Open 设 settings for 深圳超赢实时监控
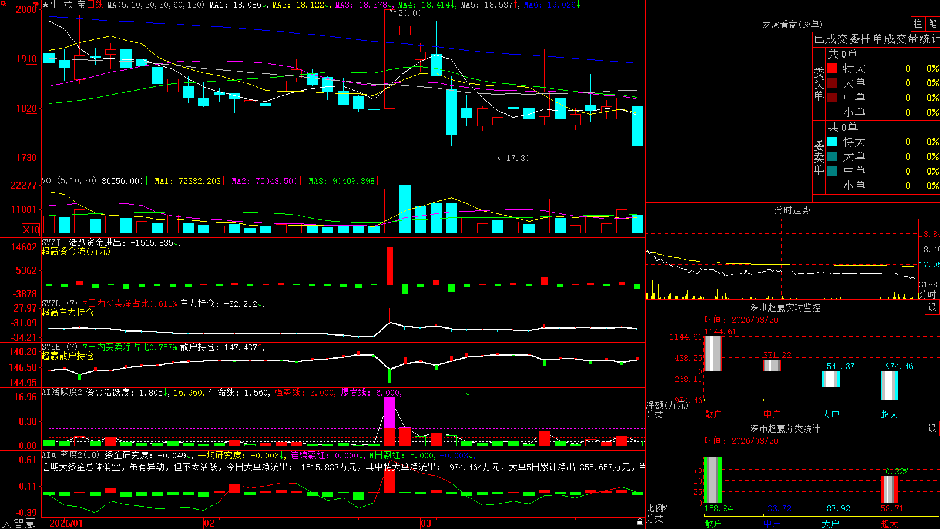Screen dimensions: 940x529 click(x=932, y=307)
